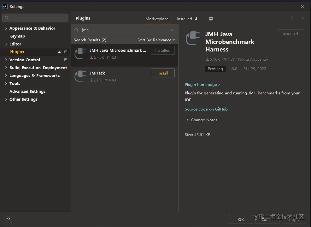The width and height of the screenshot is (311, 227).
Task: Click the forward navigation arrow
Action: pyautogui.click(x=302, y=18)
